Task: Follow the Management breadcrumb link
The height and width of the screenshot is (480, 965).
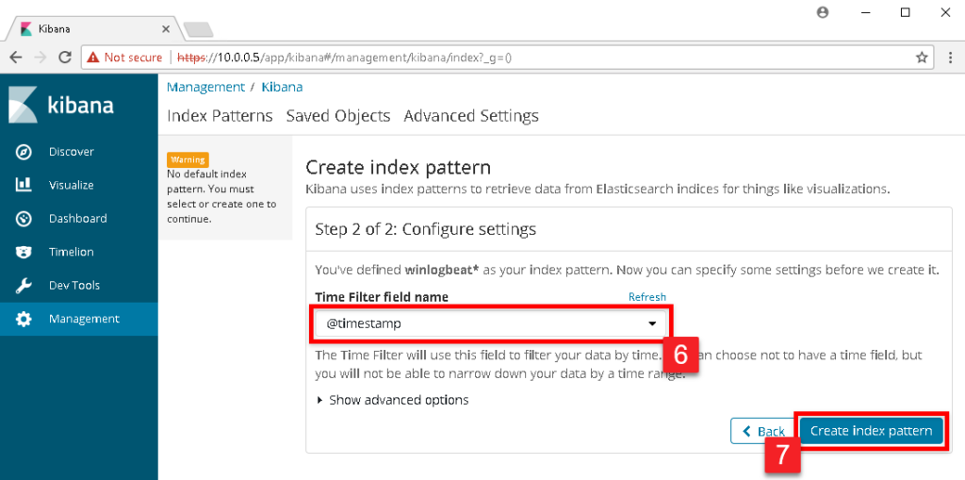Action: tap(205, 87)
